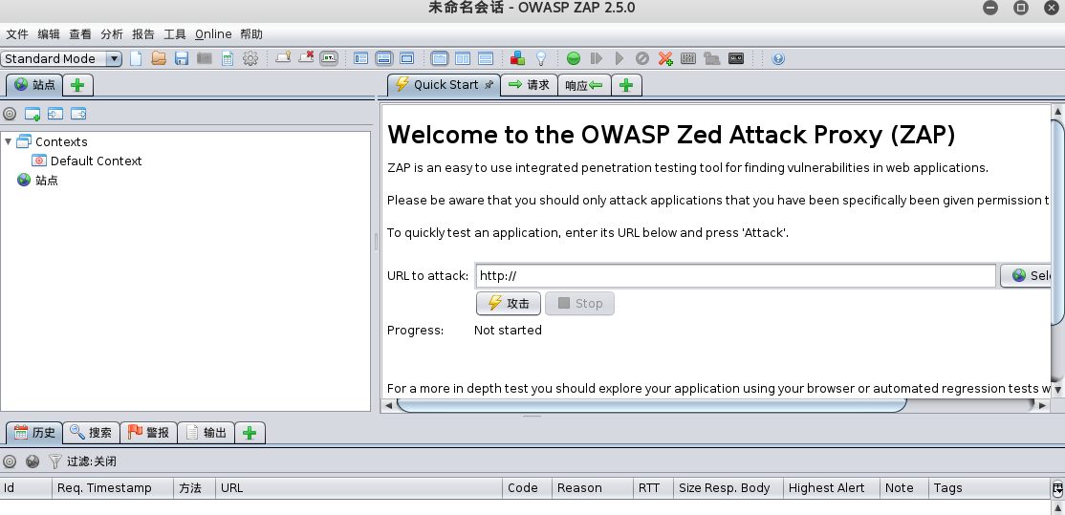
Task: Click the Persist Session floppy disk icon
Action: (182, 58)
